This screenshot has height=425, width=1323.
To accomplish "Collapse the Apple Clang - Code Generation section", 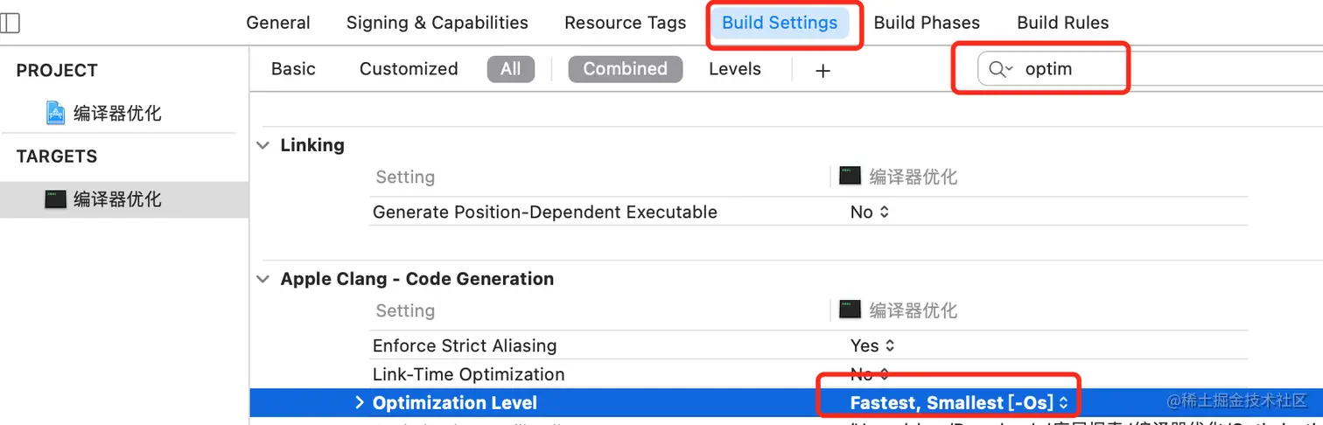I will pyautogui.click(x=262, y=279).
